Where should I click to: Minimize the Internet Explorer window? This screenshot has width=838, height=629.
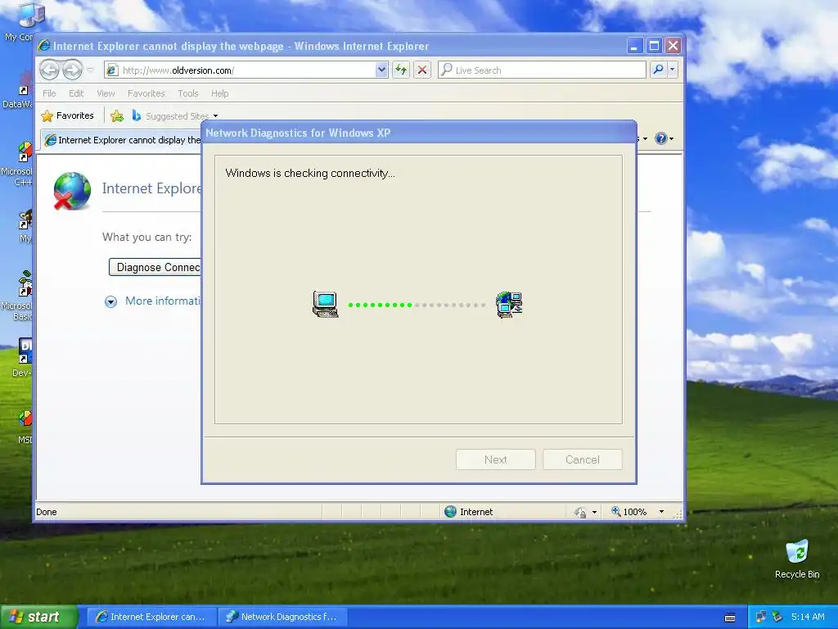(x=634, y=46)
